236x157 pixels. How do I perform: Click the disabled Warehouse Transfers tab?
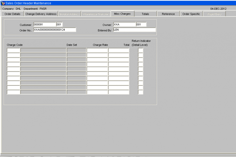tap(96, 14)
